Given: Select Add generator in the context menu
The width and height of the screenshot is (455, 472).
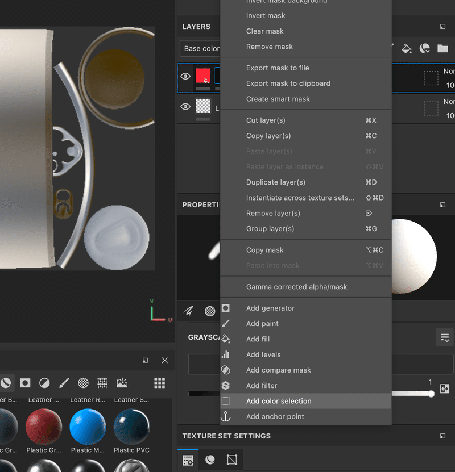Looking at the screenshot, I should [270, 308].
